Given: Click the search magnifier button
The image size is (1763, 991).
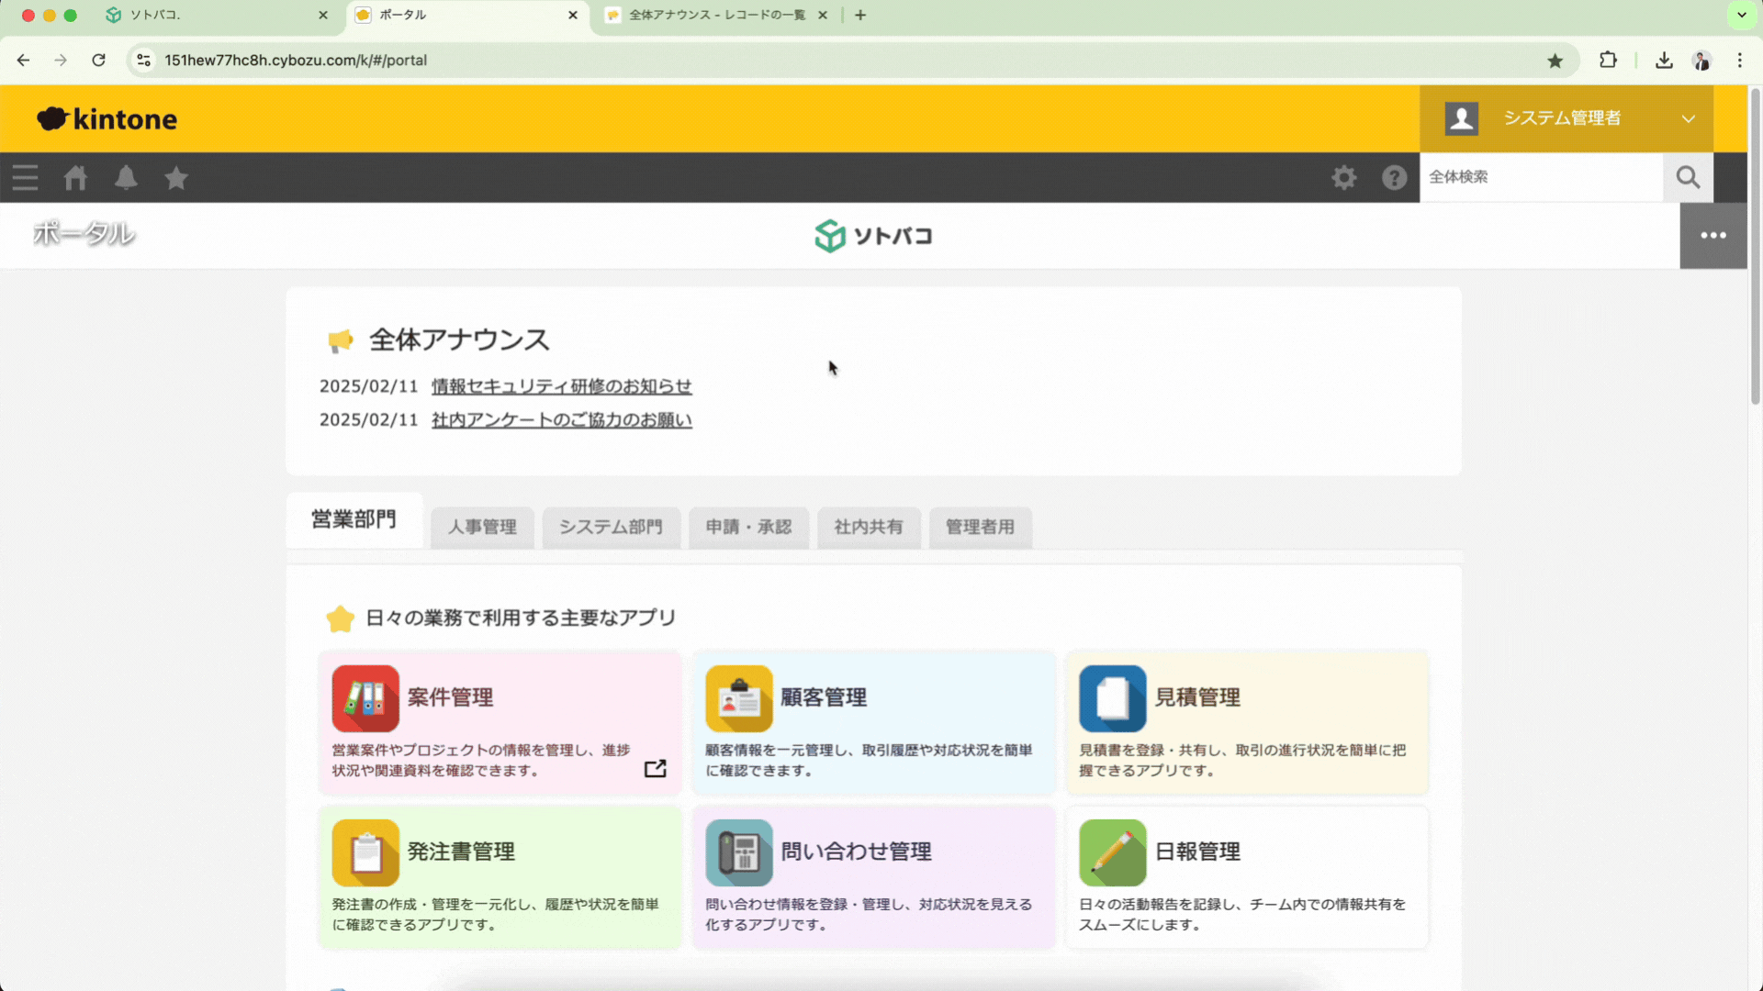Looking at the screenshot, I should pos(1688,177).
